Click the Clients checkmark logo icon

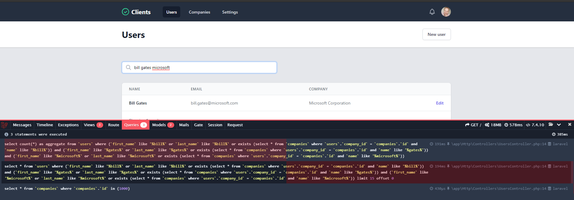coord(126,12)
